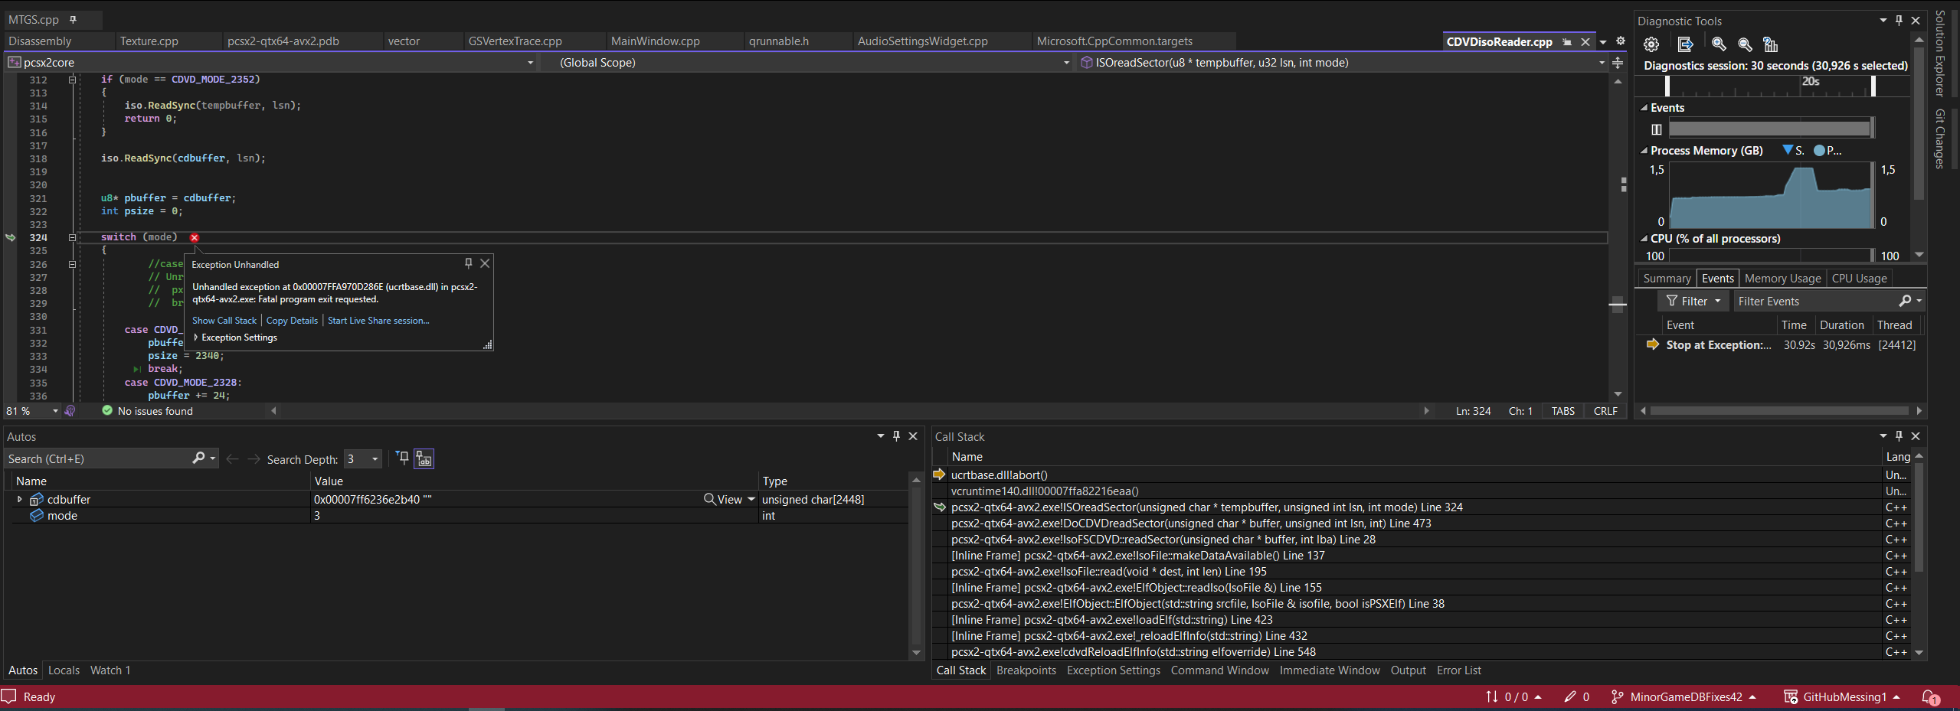Open the Search Depth dropdown
The width and height of the screenshot is (1960, 711).
[372, 458]
